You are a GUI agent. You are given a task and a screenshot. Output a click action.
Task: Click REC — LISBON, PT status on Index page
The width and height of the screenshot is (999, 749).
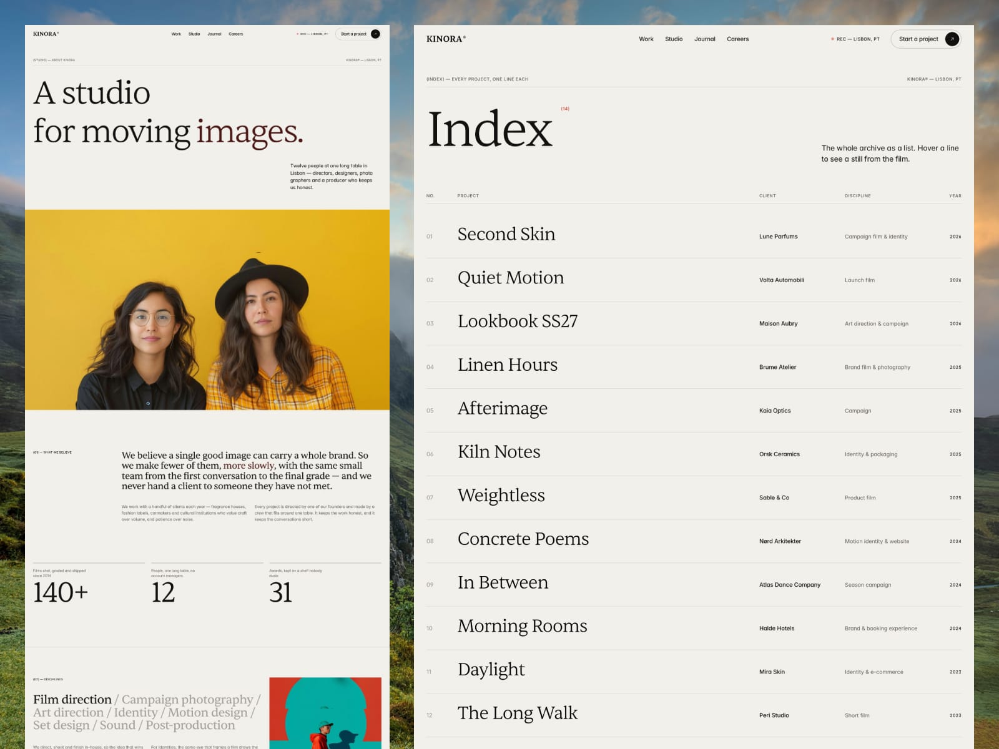[855, 39]
